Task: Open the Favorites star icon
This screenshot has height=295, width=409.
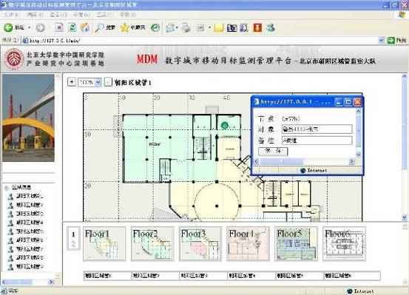Action: tap(124, 27)
